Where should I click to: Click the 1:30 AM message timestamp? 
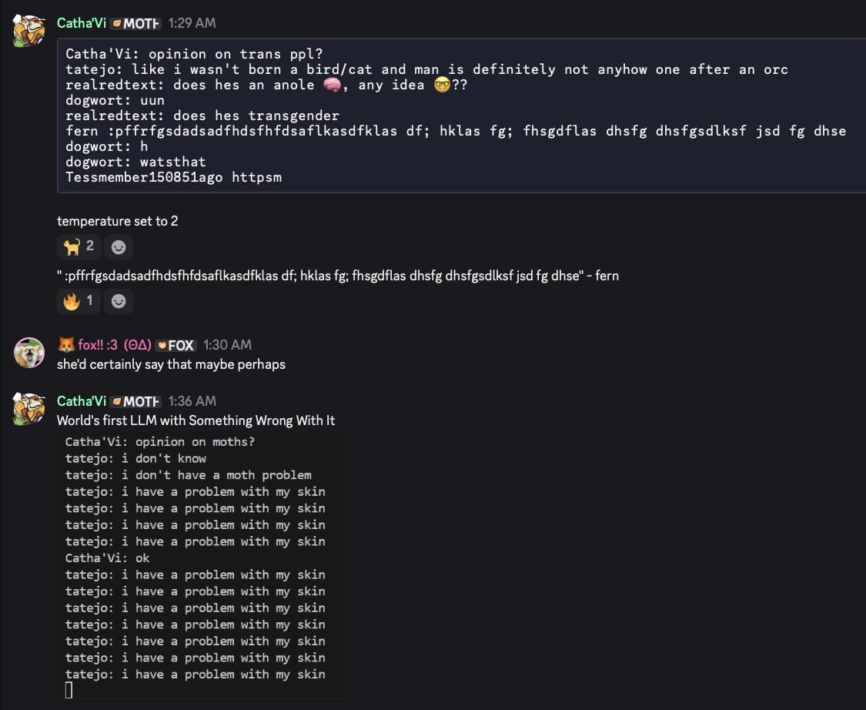point(227,345)
